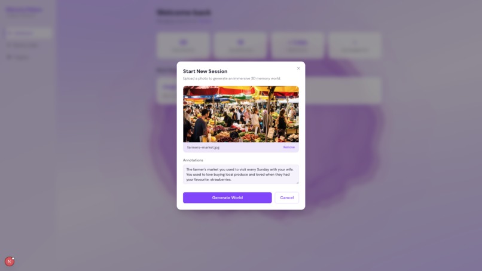The width and height of the screenshot is (482, 271).
Task: Click the second blurred stats card
Action: 240,45
